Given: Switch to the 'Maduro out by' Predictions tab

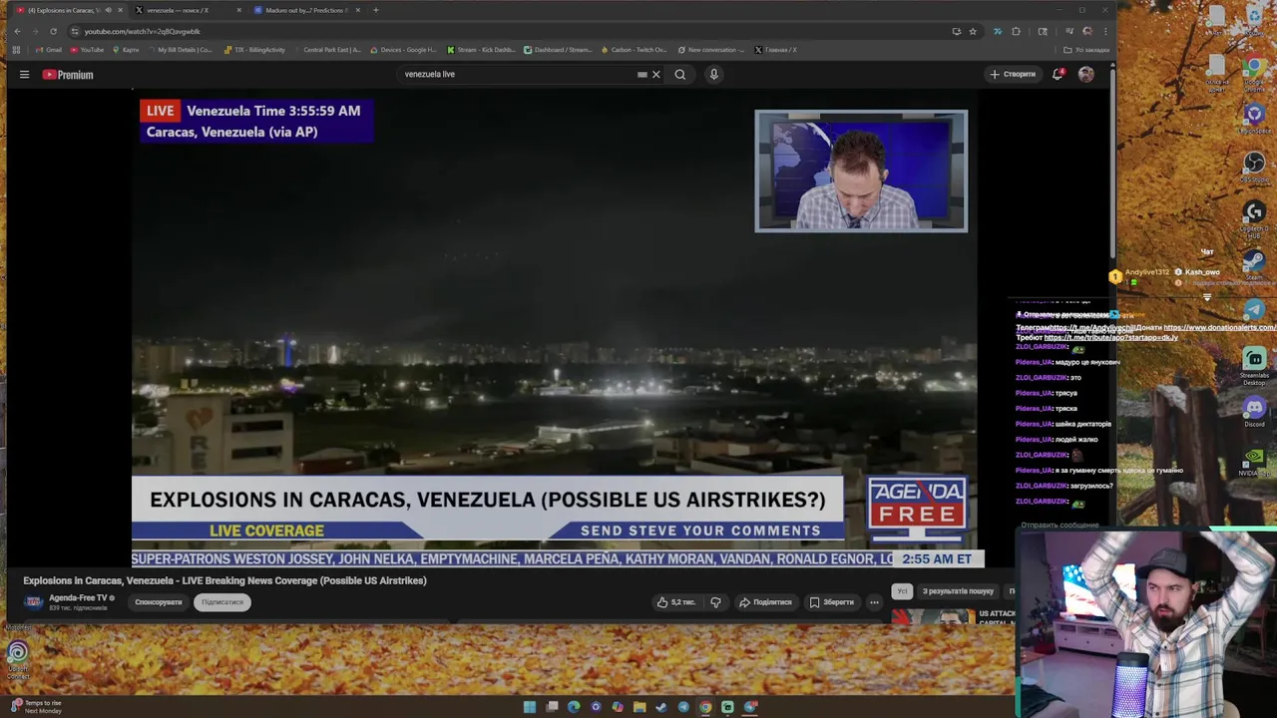Looking at the screenshot, I should 305,10.
